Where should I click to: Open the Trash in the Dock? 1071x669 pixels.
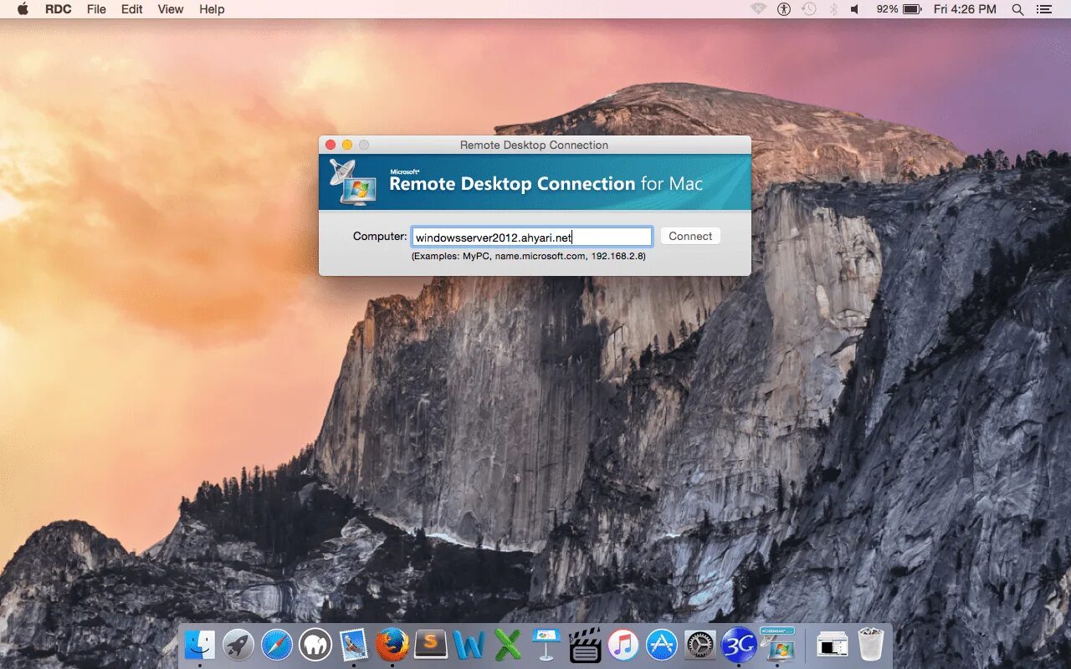pos(871,645)
